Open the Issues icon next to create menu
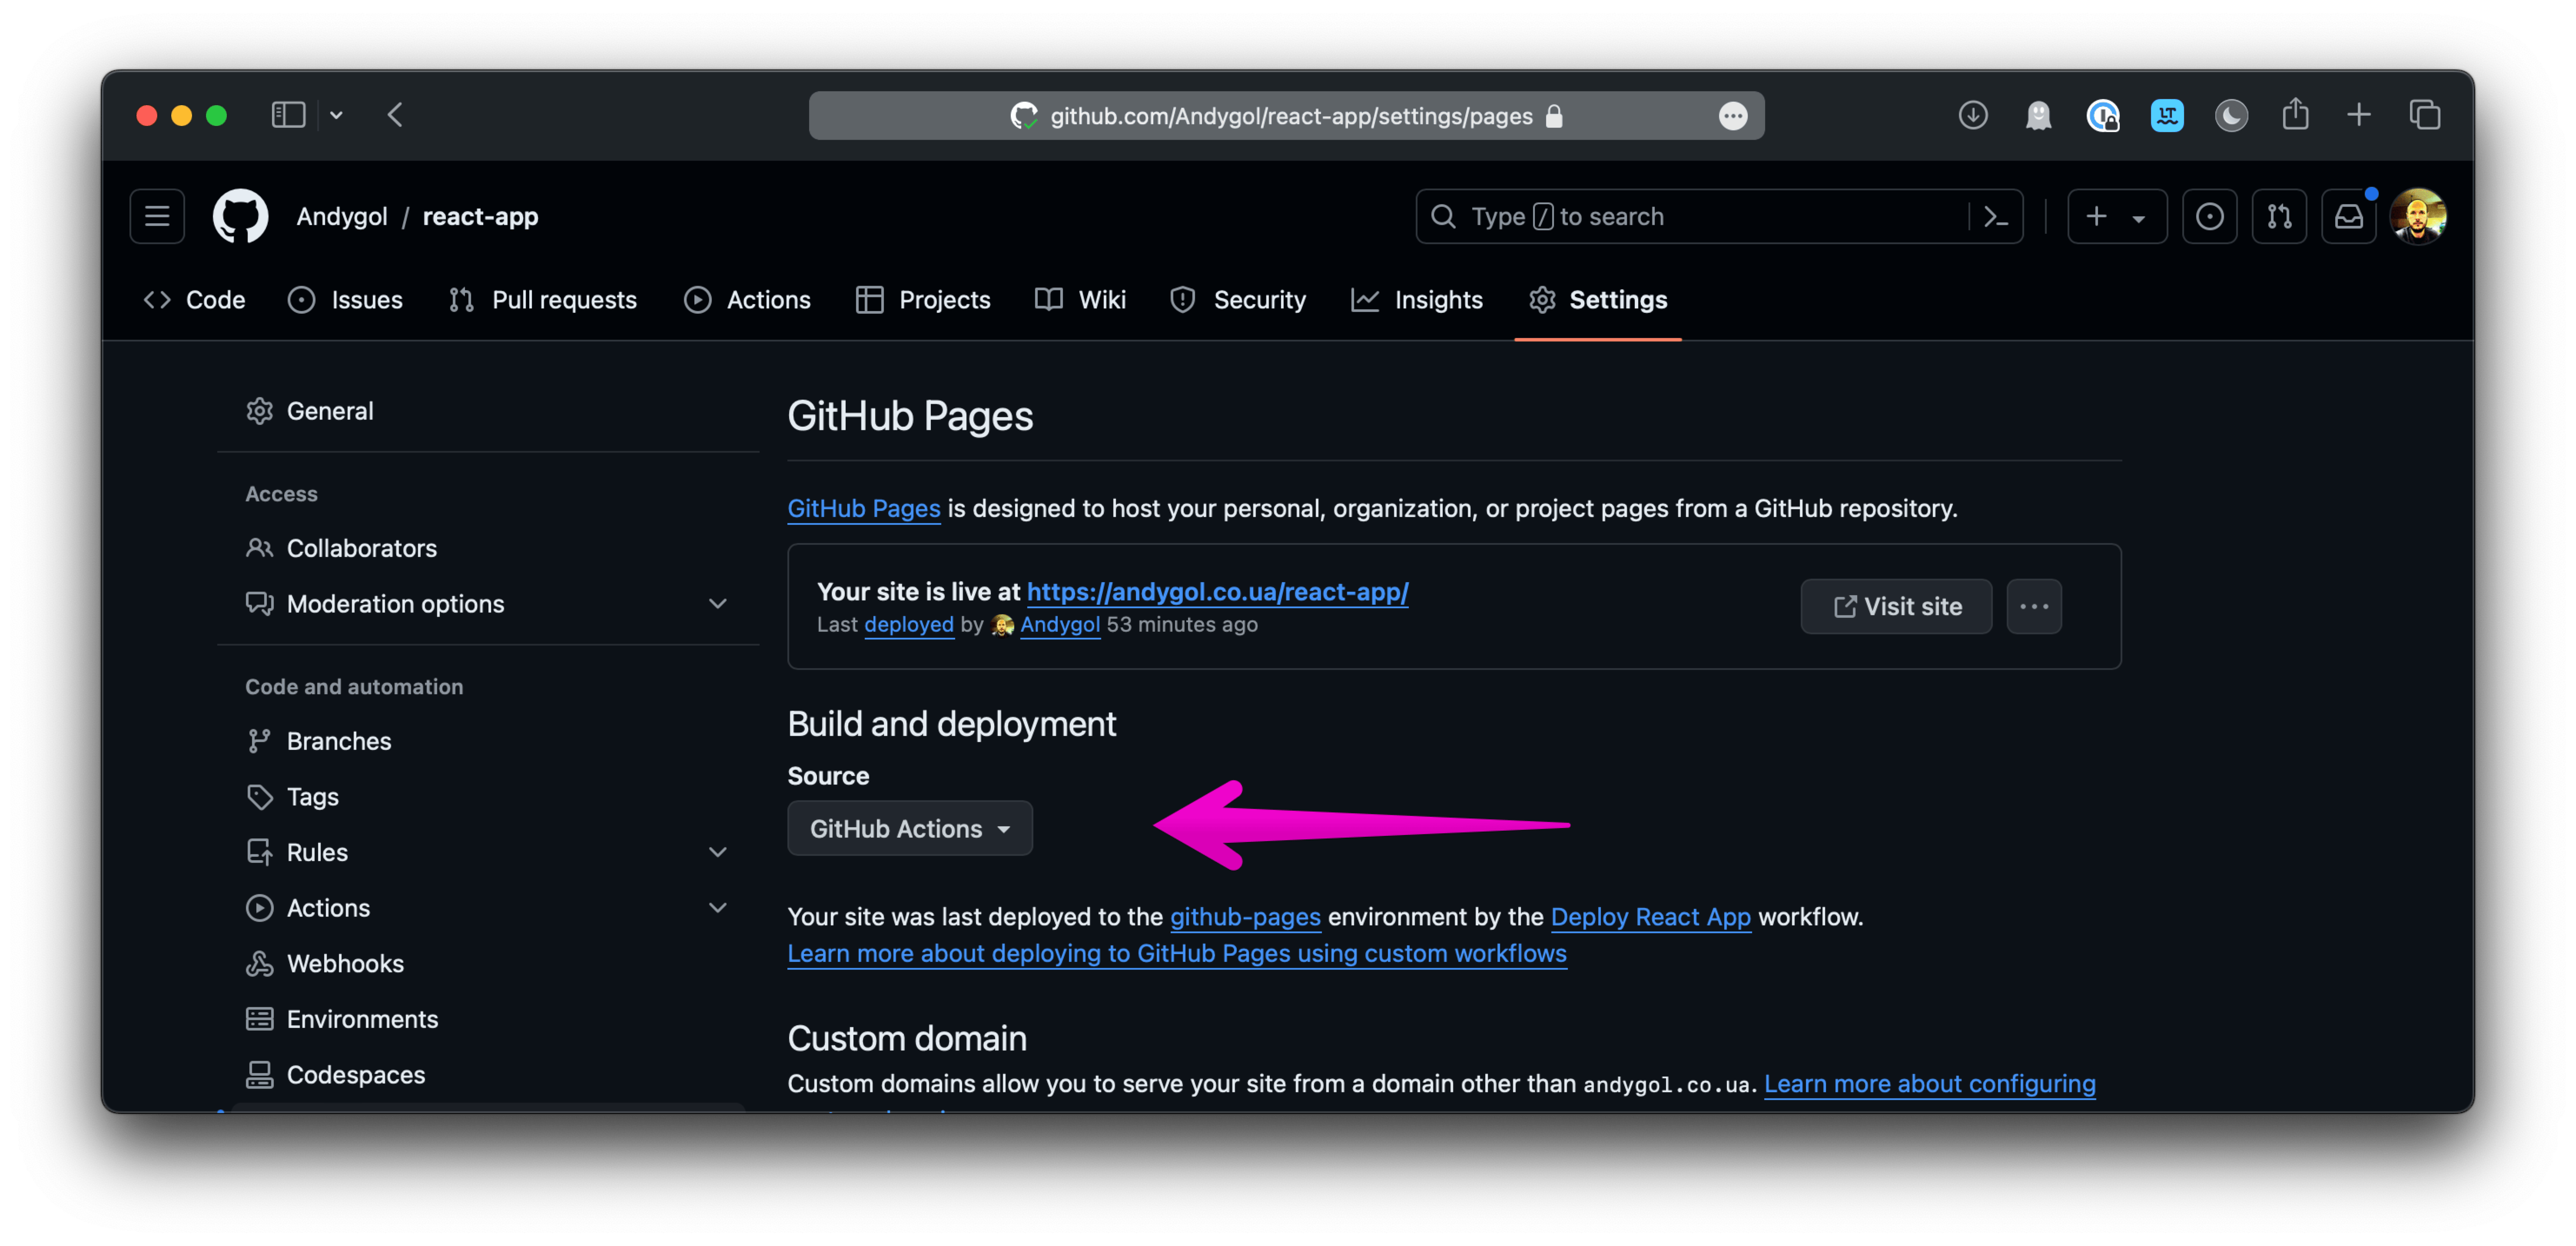Screen dimensions: 2576x1246 (2210, 216)
